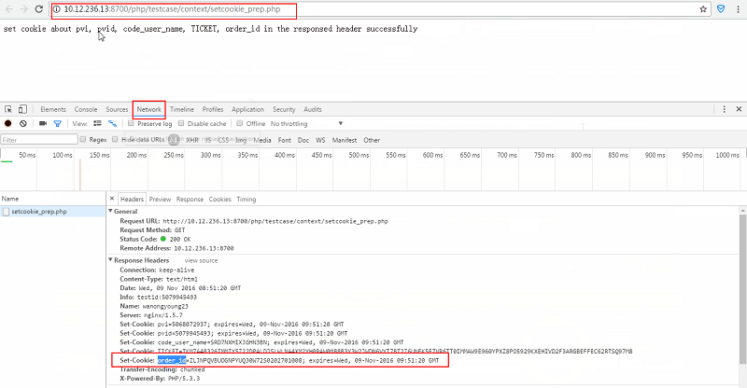Go back using the browser back arrow
The image size is (747, 388).
[9, 9]
